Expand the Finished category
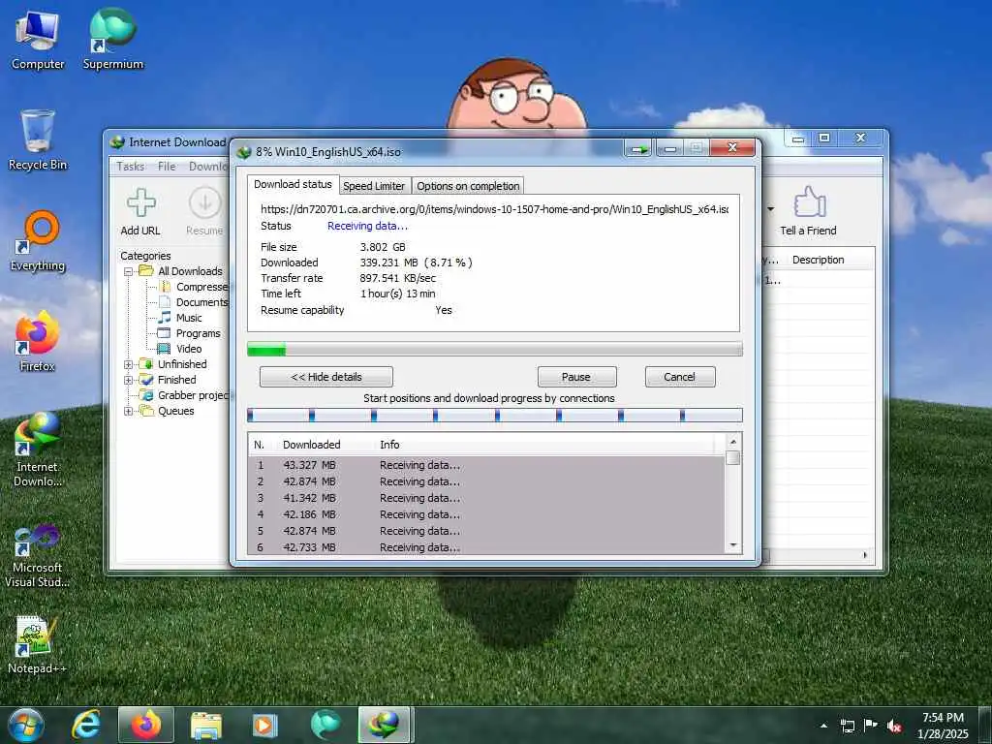The width and height of the screenshot is (992, 744). (x=129, y=380)
